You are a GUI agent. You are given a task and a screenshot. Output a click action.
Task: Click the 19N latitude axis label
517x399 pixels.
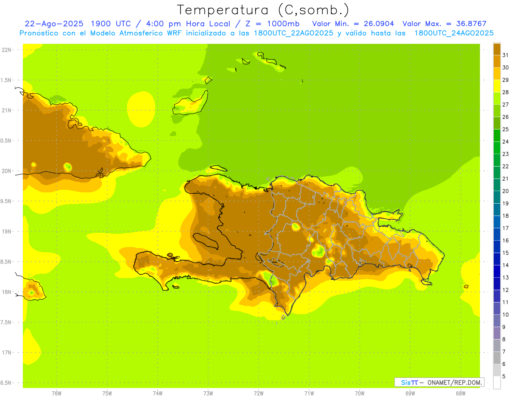(x=6, y=232)
